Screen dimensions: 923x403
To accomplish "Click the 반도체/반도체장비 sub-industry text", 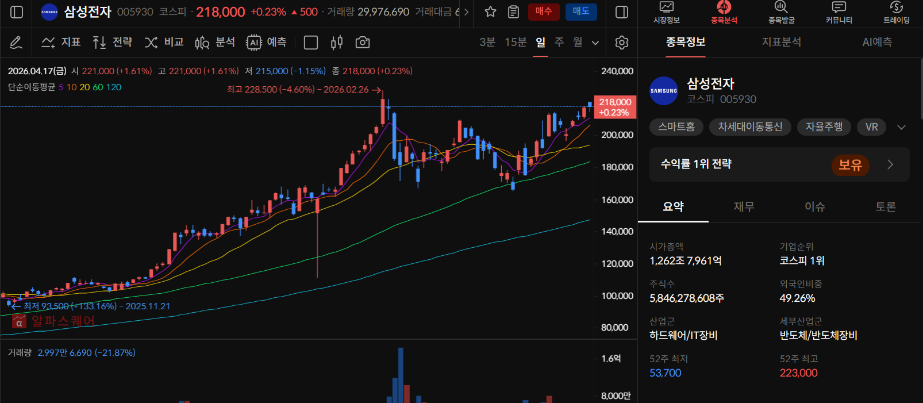I will pos(818,336).
